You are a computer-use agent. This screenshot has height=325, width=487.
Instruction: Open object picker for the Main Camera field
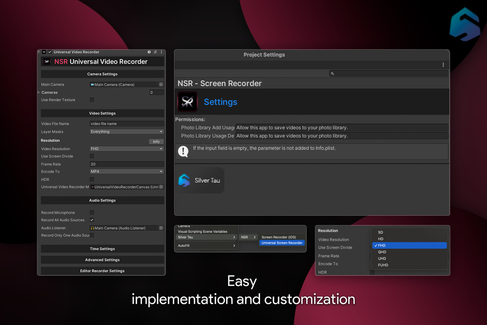click(161, 84)
